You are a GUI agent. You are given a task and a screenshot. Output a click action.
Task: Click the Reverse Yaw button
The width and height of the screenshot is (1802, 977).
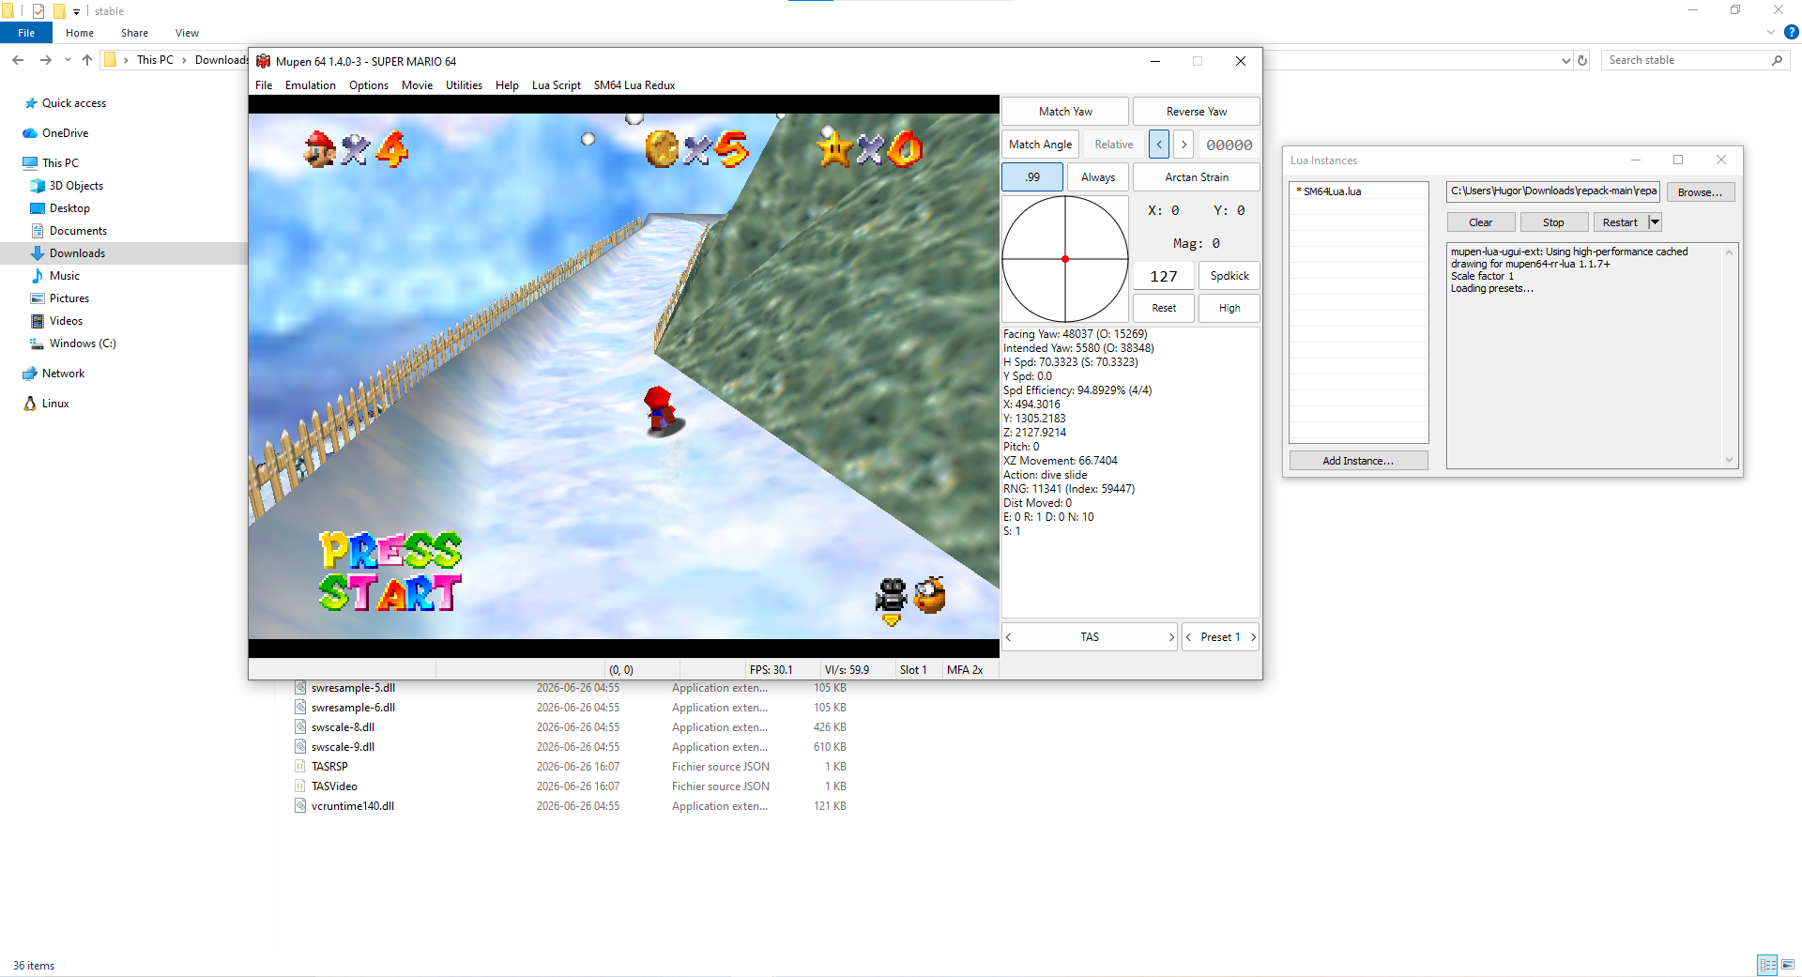click(1196, 112)
